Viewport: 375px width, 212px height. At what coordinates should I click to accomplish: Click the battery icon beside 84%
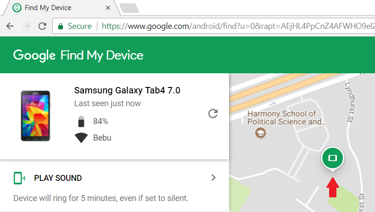point(81,121)
